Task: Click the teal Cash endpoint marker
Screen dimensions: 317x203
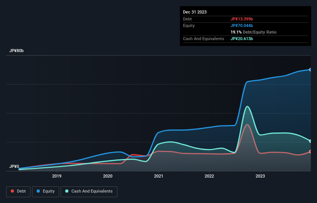Action: point(310,141)
